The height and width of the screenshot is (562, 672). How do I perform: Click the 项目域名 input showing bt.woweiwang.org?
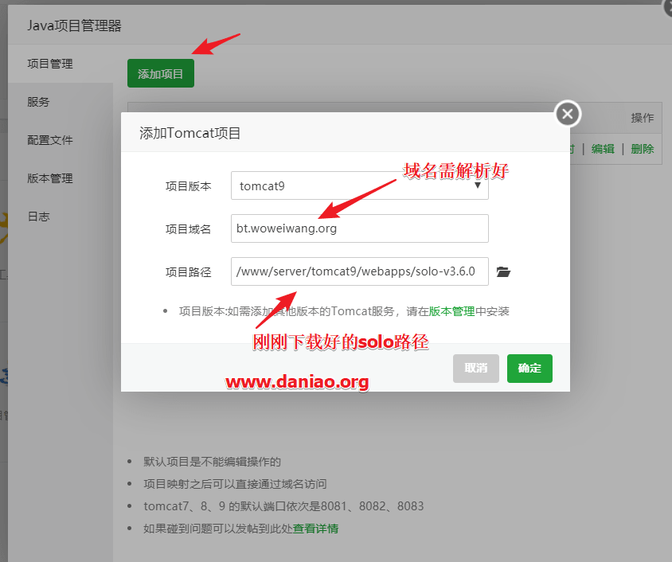click(x=358, y=228)
